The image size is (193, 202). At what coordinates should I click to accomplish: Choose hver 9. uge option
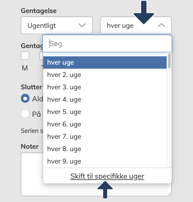(x=105, y=161)
